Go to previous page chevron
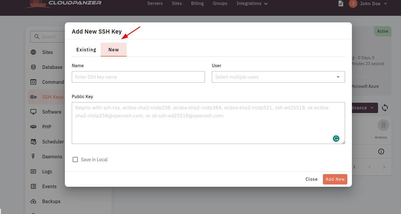This screenshot has width=401, height=214. tap(370, 167)
